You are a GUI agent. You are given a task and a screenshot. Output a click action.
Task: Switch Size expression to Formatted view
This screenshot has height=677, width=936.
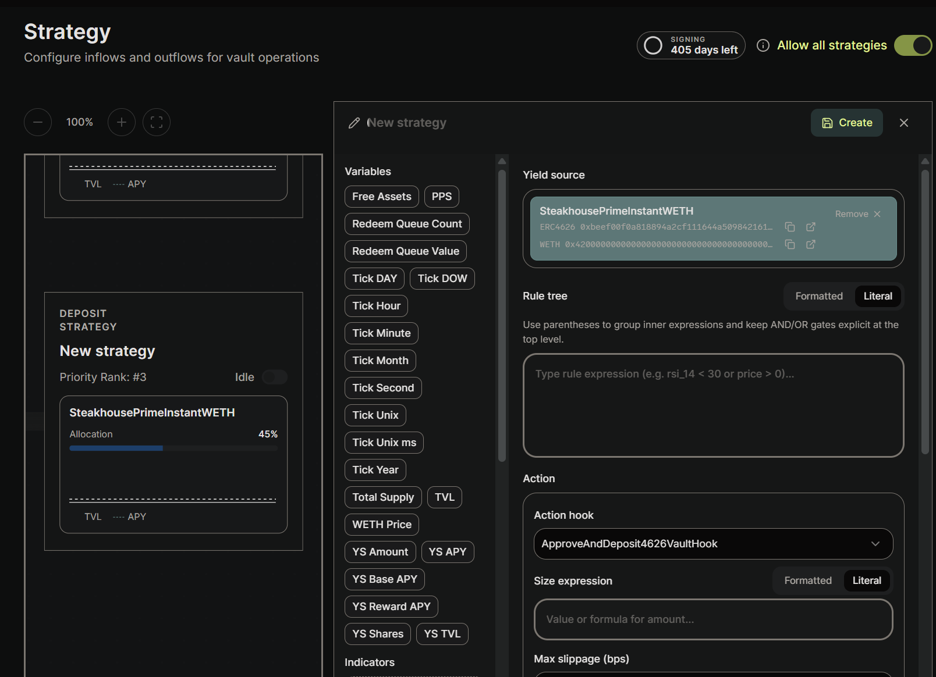click(x=808, y=580)
